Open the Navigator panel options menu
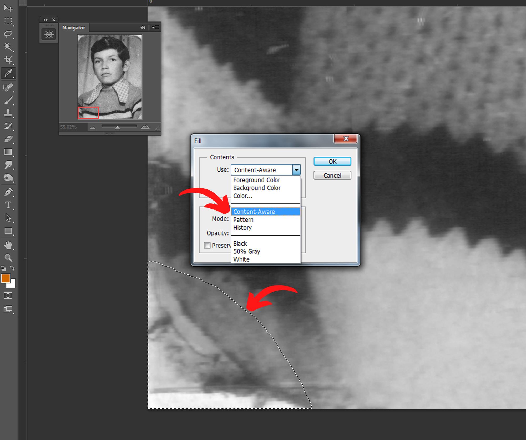526x440 pixels. coord(156,28)
